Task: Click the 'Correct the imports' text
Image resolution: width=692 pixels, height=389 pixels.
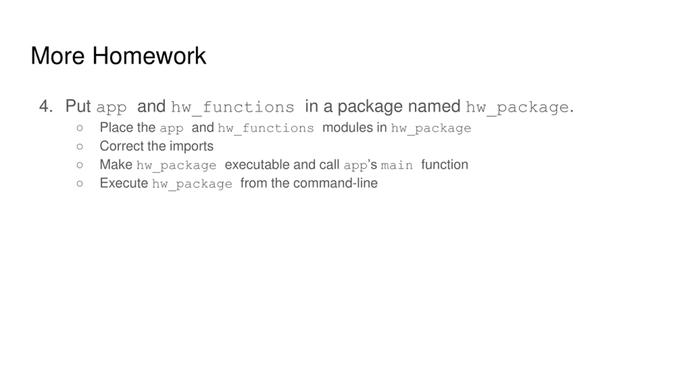Action: pos(157,146)
